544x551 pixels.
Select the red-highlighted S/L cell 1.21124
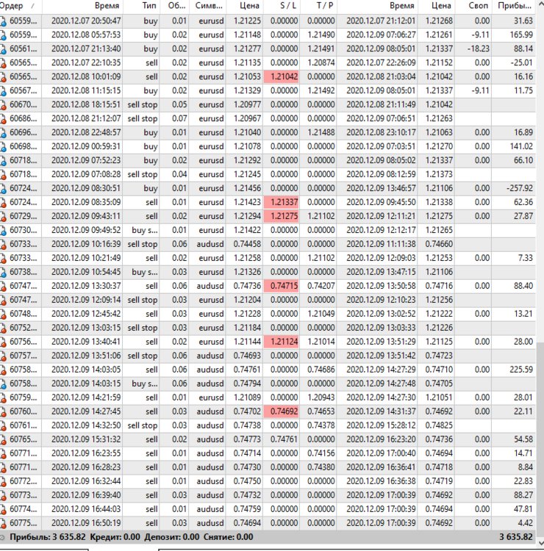coord(282,342)
